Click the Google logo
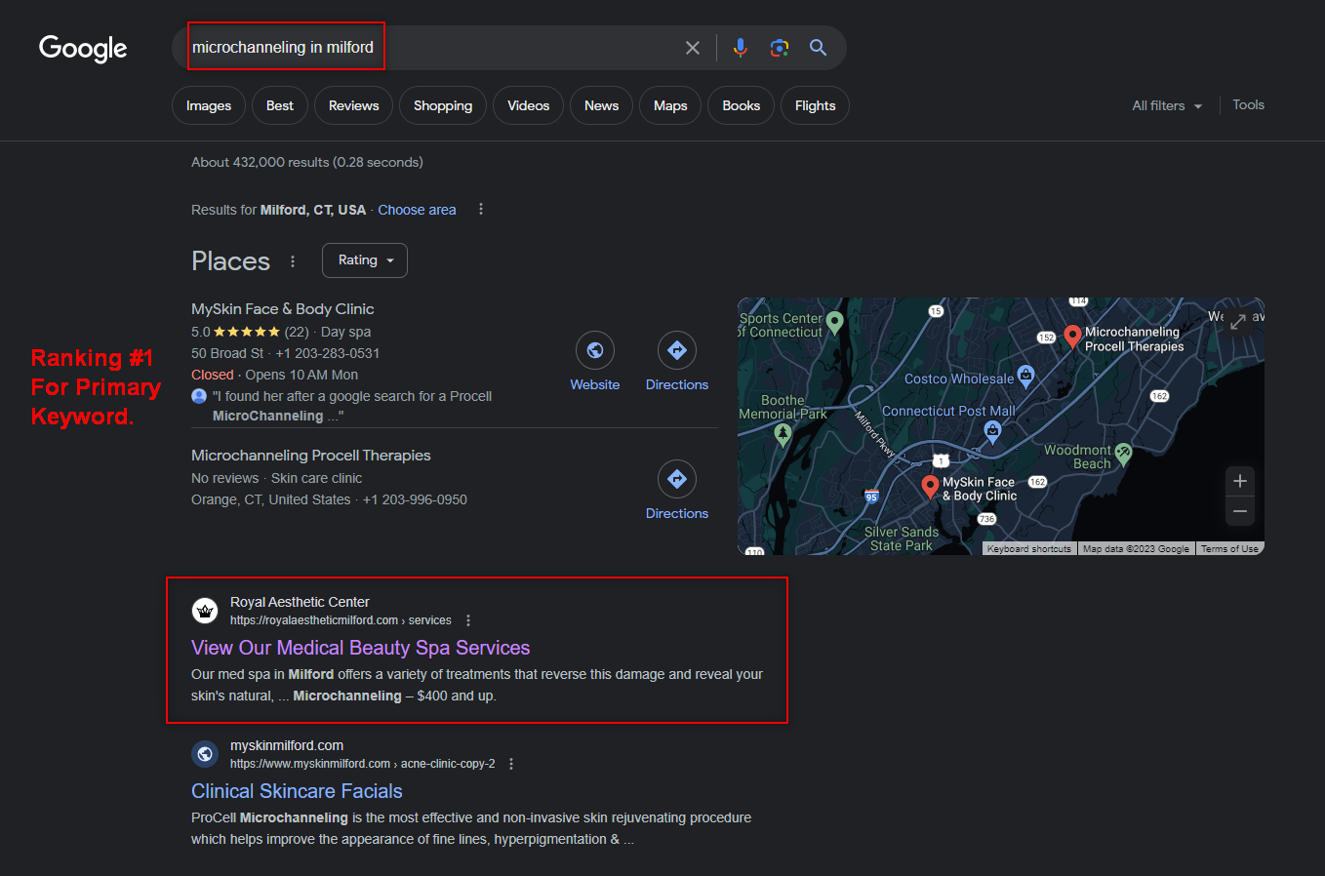 83,49
